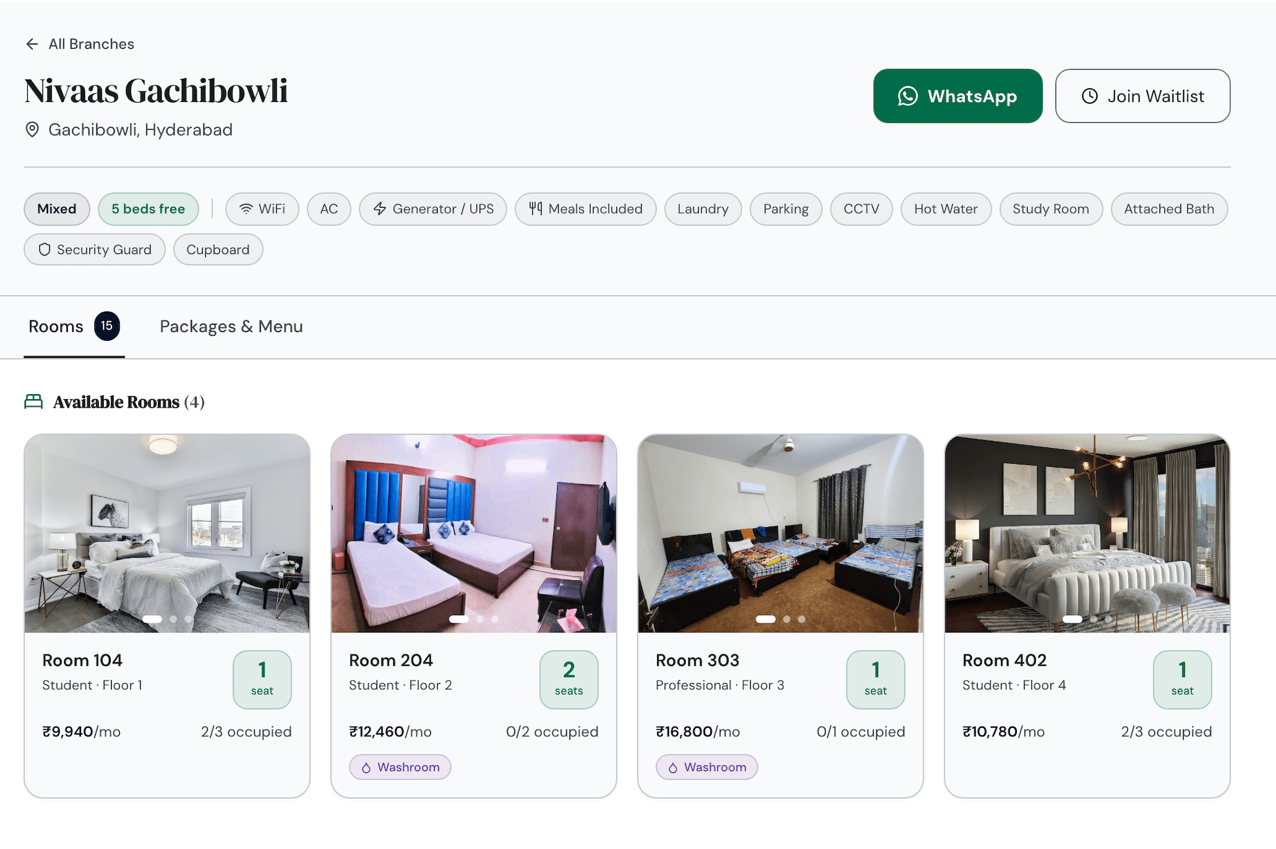Viewport: 1276px width, 849px height.
Task: Click the 0/2 occupied text
Action: coord(552,732)
